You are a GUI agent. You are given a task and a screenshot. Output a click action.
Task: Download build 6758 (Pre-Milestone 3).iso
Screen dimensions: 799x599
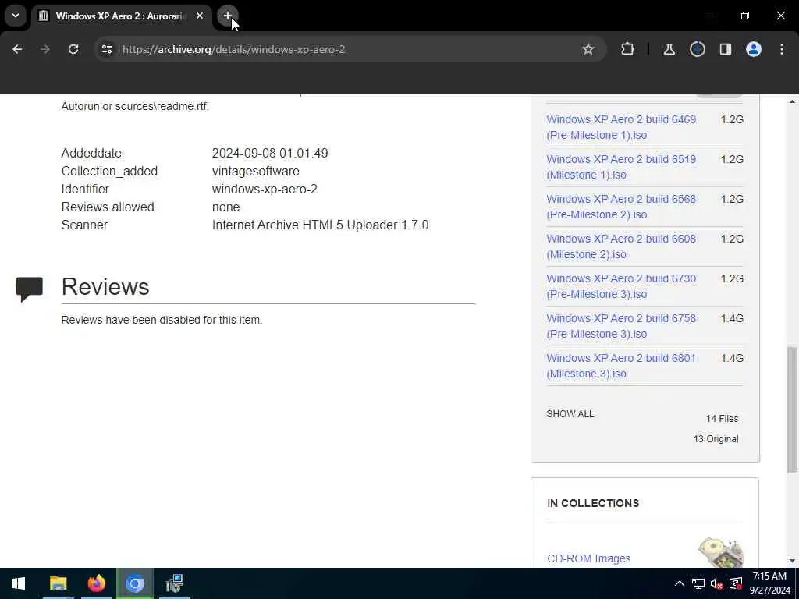(x=621, y=326)
